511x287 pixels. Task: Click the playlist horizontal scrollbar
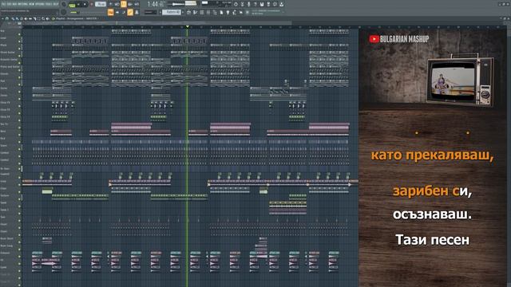click(156, 23)
